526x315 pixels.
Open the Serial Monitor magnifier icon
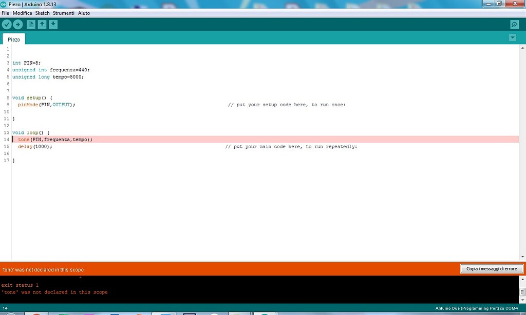[x=514, y=24]
